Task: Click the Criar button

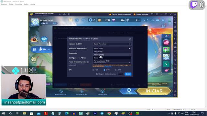Action: (x=128, y=74)
